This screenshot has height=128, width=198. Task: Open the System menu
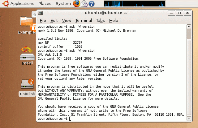point(63,4)
